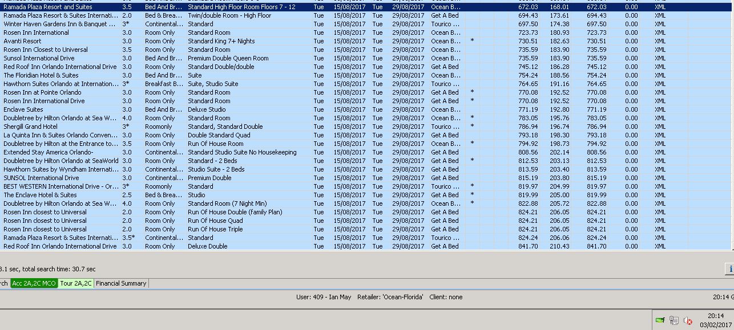Select the Sunsol International Drive row
Image resolution: width=734 pixels, height=330 pixels.
tap(365, 58)
